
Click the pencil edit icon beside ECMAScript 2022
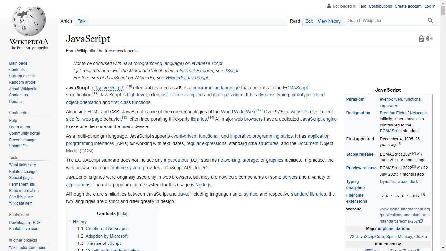(418, 167)
